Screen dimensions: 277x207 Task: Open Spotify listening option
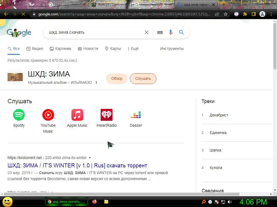[x=19, y=118]
